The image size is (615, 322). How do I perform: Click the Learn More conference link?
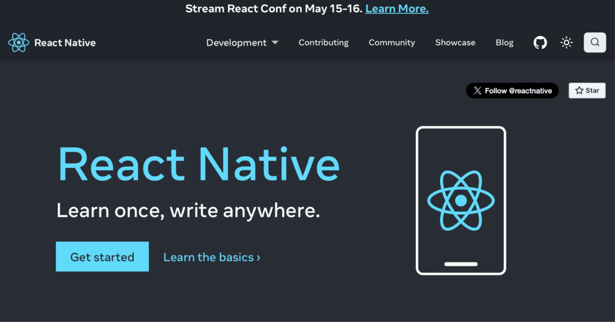397,9
